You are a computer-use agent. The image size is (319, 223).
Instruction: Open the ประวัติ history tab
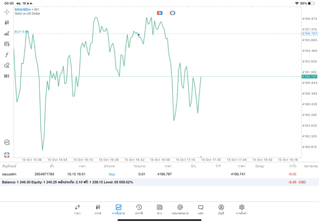139,209
